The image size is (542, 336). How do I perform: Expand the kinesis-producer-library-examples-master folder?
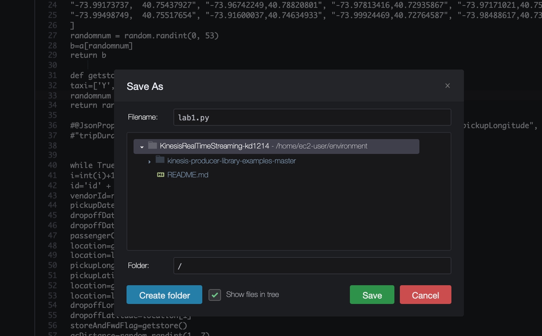tap(149, 161)
